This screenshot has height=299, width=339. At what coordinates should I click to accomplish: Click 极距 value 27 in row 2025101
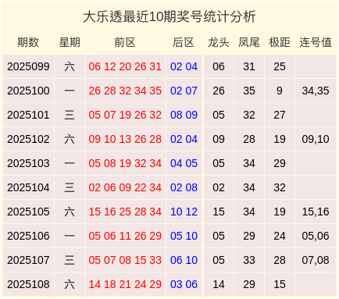280,115
